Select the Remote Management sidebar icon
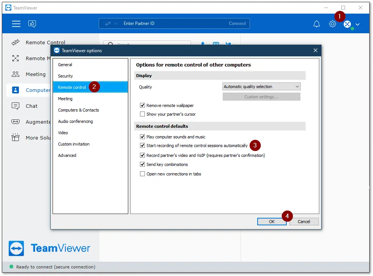 pyautogui.click(x=16, y=58)
